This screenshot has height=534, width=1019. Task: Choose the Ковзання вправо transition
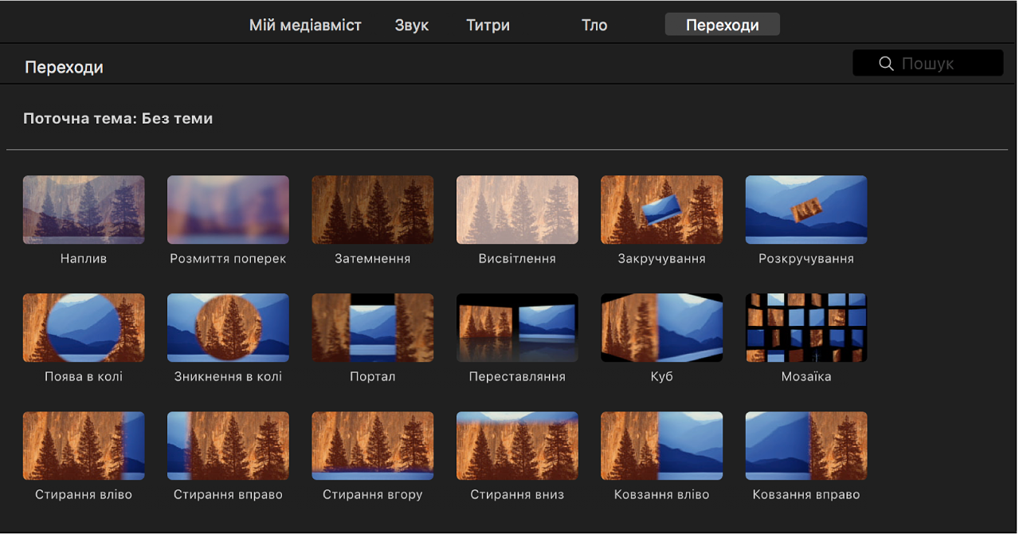[805, 446]
